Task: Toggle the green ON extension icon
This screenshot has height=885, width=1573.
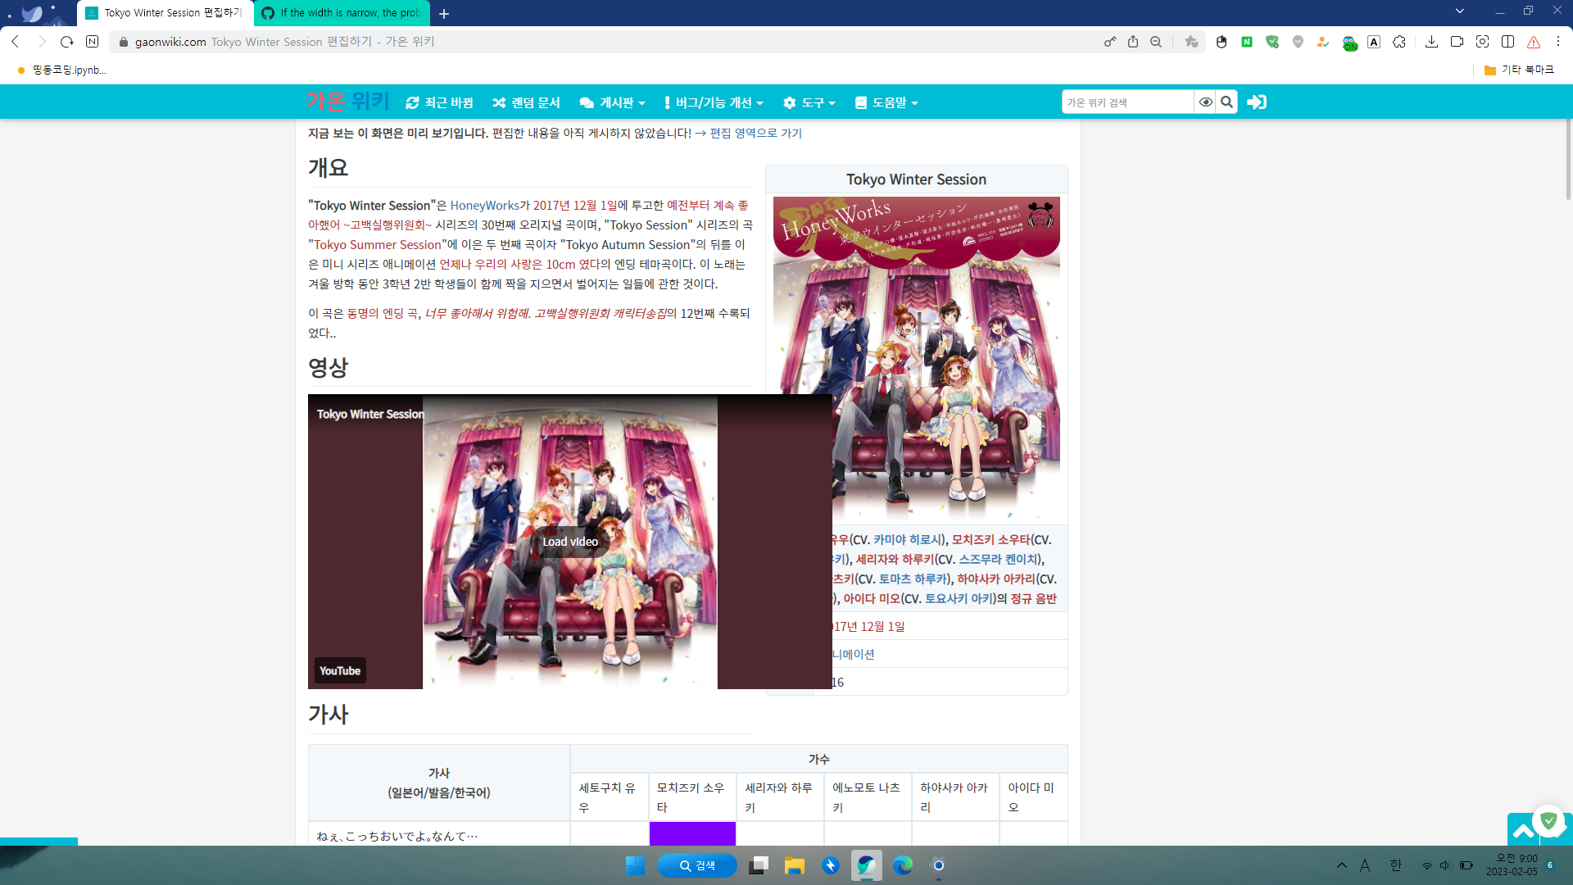Action: [1349, 43]
